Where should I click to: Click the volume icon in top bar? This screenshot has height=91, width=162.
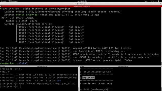click(x=154, y=1)
